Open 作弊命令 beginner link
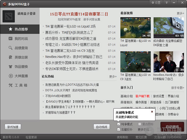The width and height of the screenshot is (187, 140). [173, 114]
